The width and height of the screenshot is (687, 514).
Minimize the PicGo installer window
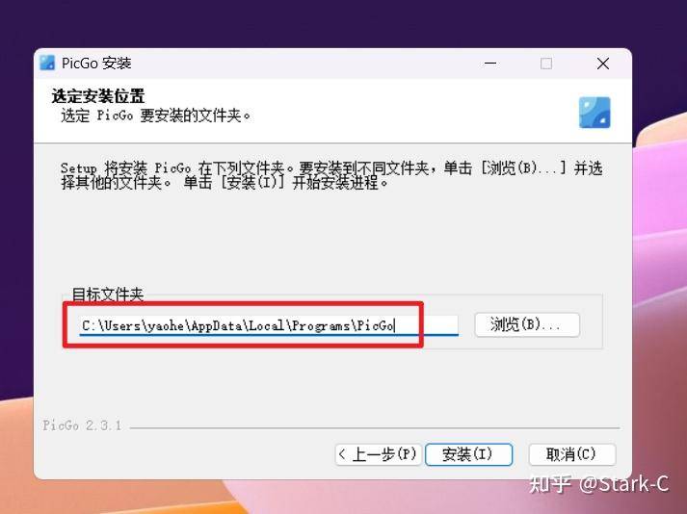pyautogui.click(x=490, y=64)
